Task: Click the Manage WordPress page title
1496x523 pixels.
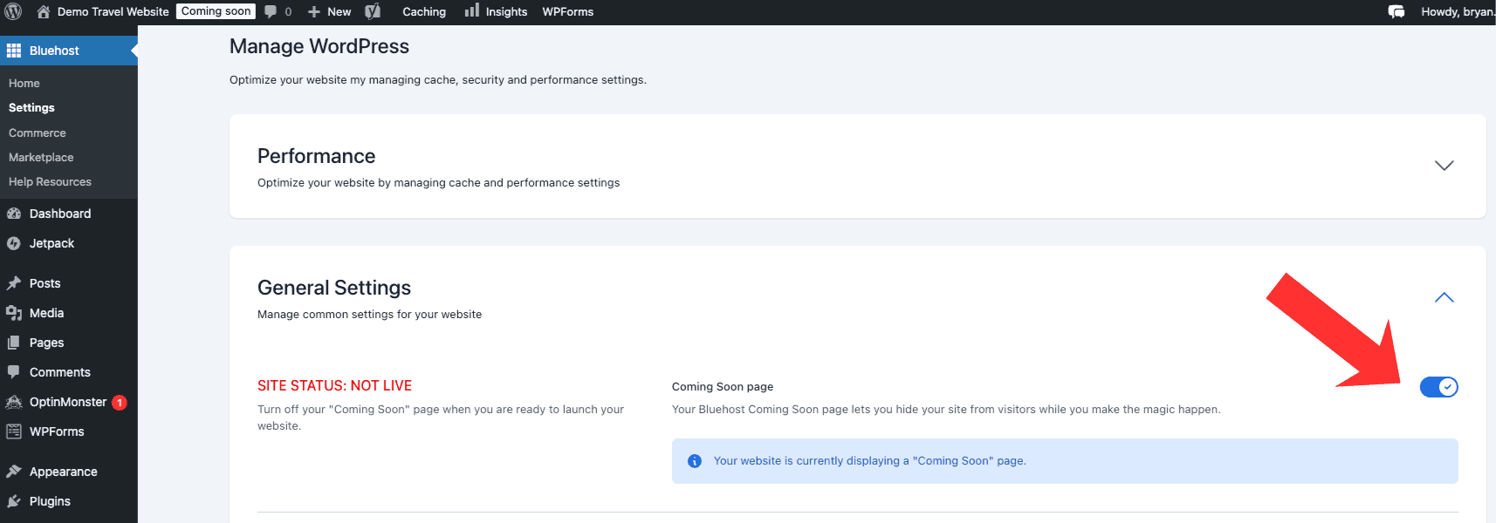Action: (319, 46)
